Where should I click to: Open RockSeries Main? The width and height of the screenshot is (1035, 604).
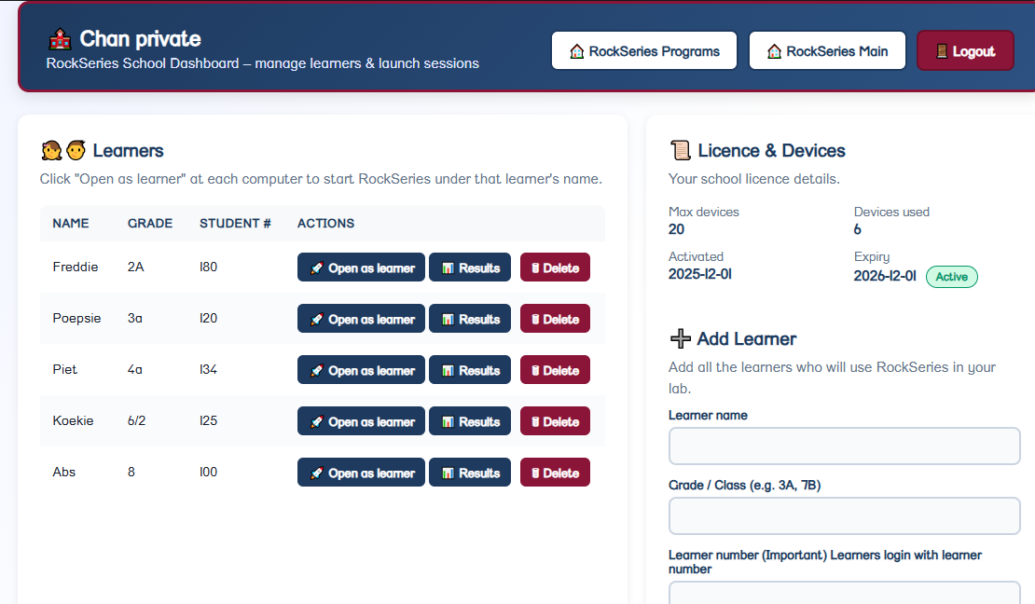[827, 50]
